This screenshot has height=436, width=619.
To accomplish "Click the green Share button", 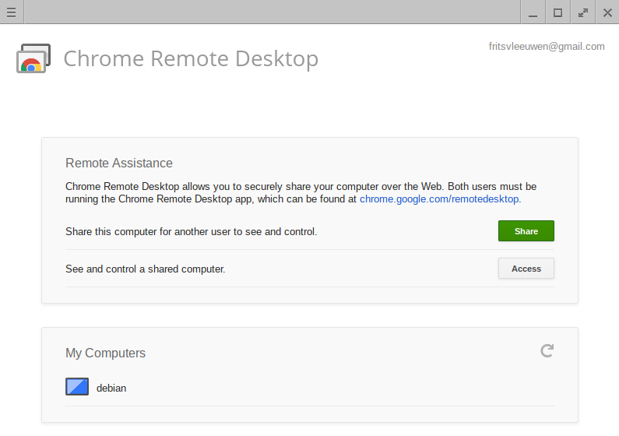I will coord(526,230).
